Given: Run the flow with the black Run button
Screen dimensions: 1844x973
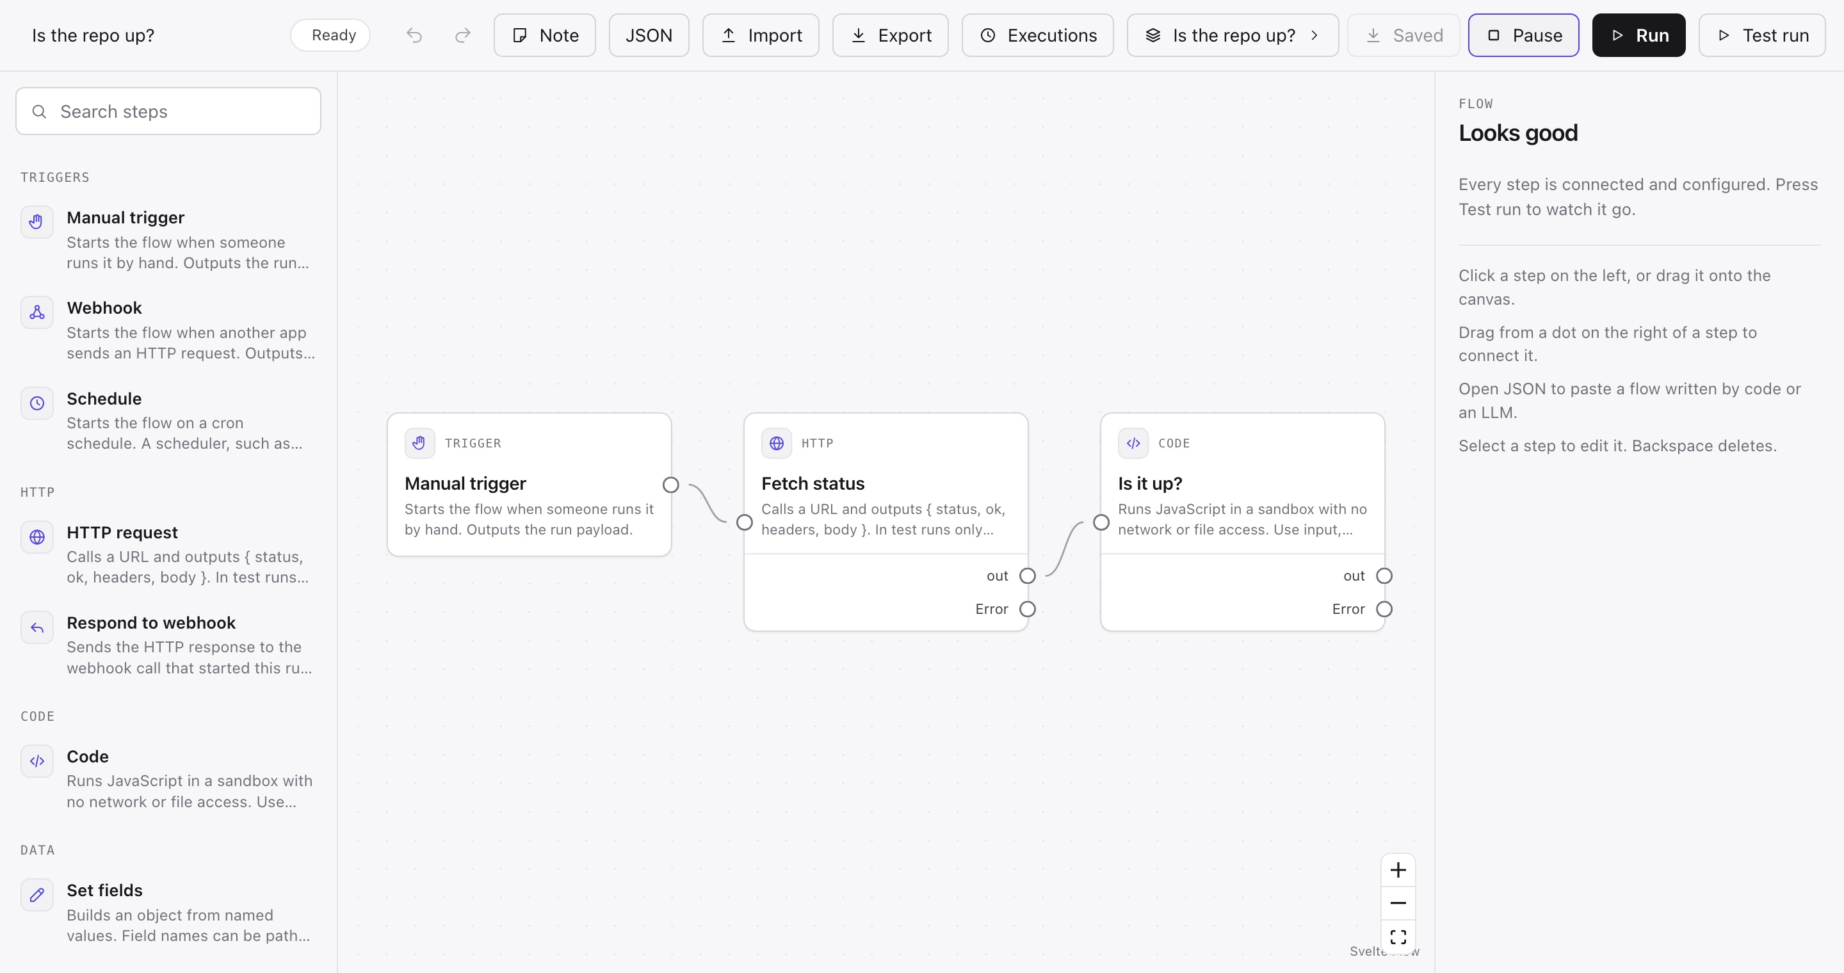Looking at the screenshot, I should 1638,35.
